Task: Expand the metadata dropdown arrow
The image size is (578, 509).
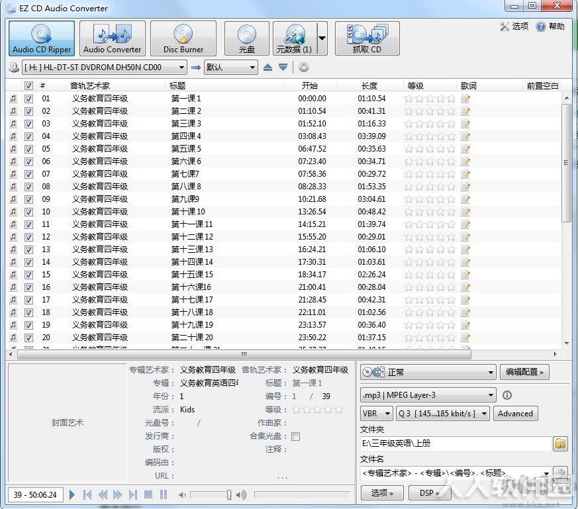Action: tap(322, 38)
